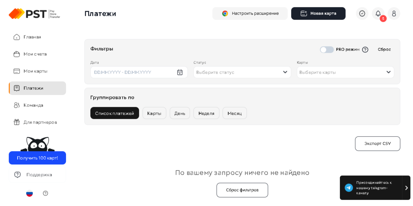Open the Team menu item
The image size is (413, 206).
33,105
